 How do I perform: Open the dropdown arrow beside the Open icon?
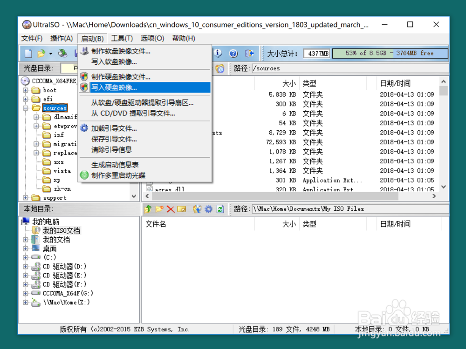[50, 54]
